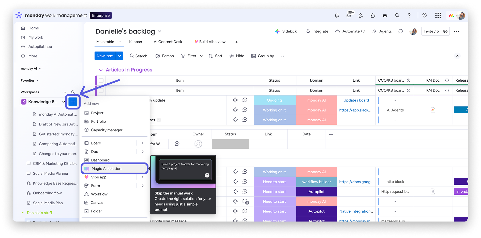Open the New item dropdown arrow
The width and height of the screenshot is (481, 238).
coord(119,56)
